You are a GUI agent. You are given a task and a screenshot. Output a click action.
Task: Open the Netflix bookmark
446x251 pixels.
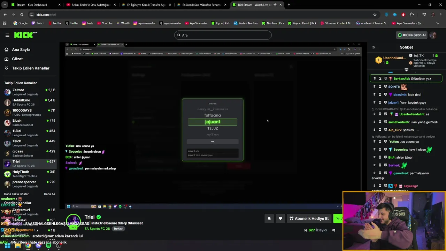54,23
